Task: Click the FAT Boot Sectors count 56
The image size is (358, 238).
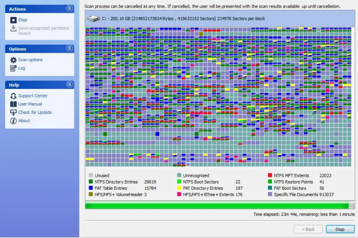Action: click(322, 188)
